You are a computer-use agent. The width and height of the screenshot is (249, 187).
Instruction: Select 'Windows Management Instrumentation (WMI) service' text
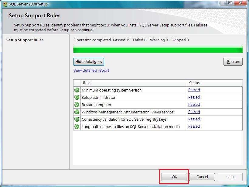coord(127,112)
